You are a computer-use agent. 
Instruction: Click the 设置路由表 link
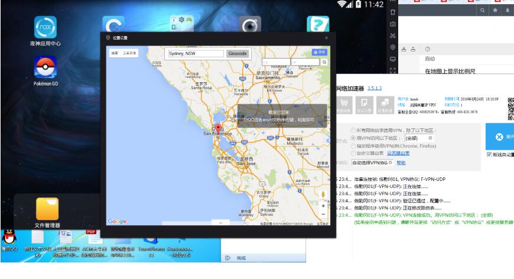coord(398,153)
